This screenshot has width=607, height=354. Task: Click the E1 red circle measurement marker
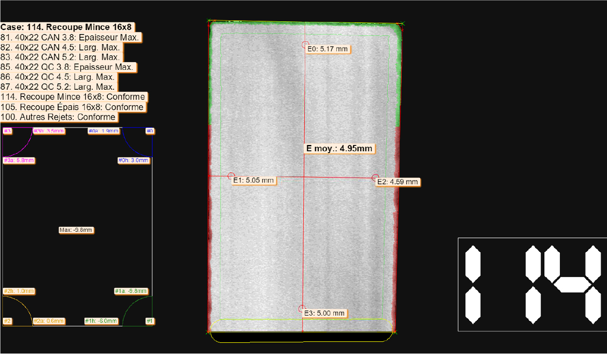pos(231,176)
